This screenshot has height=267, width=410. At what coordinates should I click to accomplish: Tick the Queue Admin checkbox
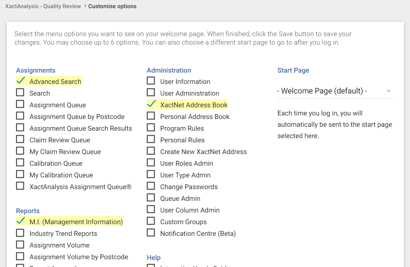point(151,198)
